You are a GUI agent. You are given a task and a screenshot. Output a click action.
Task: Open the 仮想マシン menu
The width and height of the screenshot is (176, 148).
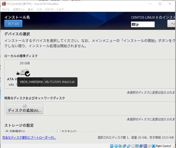pyautogui.click(x=19, y=10)
